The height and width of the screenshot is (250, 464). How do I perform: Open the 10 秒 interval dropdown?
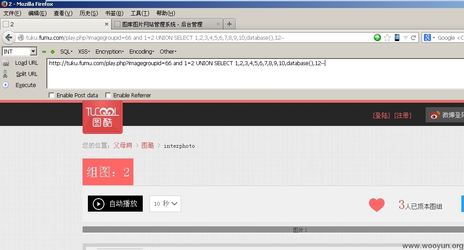(x=165, y=204)
